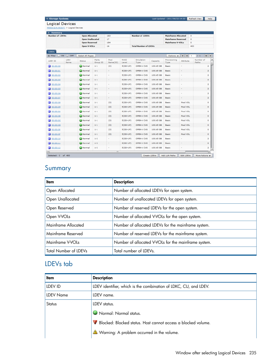Viewport: 273px width, 364px height.
Task: Open the More Actions dropdown
Action: click(x=203, y=156)
